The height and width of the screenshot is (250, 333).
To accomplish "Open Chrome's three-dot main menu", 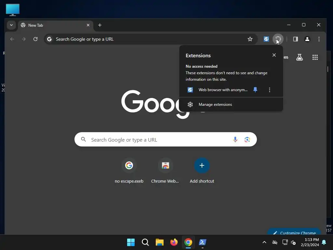I will click(319, 39).
